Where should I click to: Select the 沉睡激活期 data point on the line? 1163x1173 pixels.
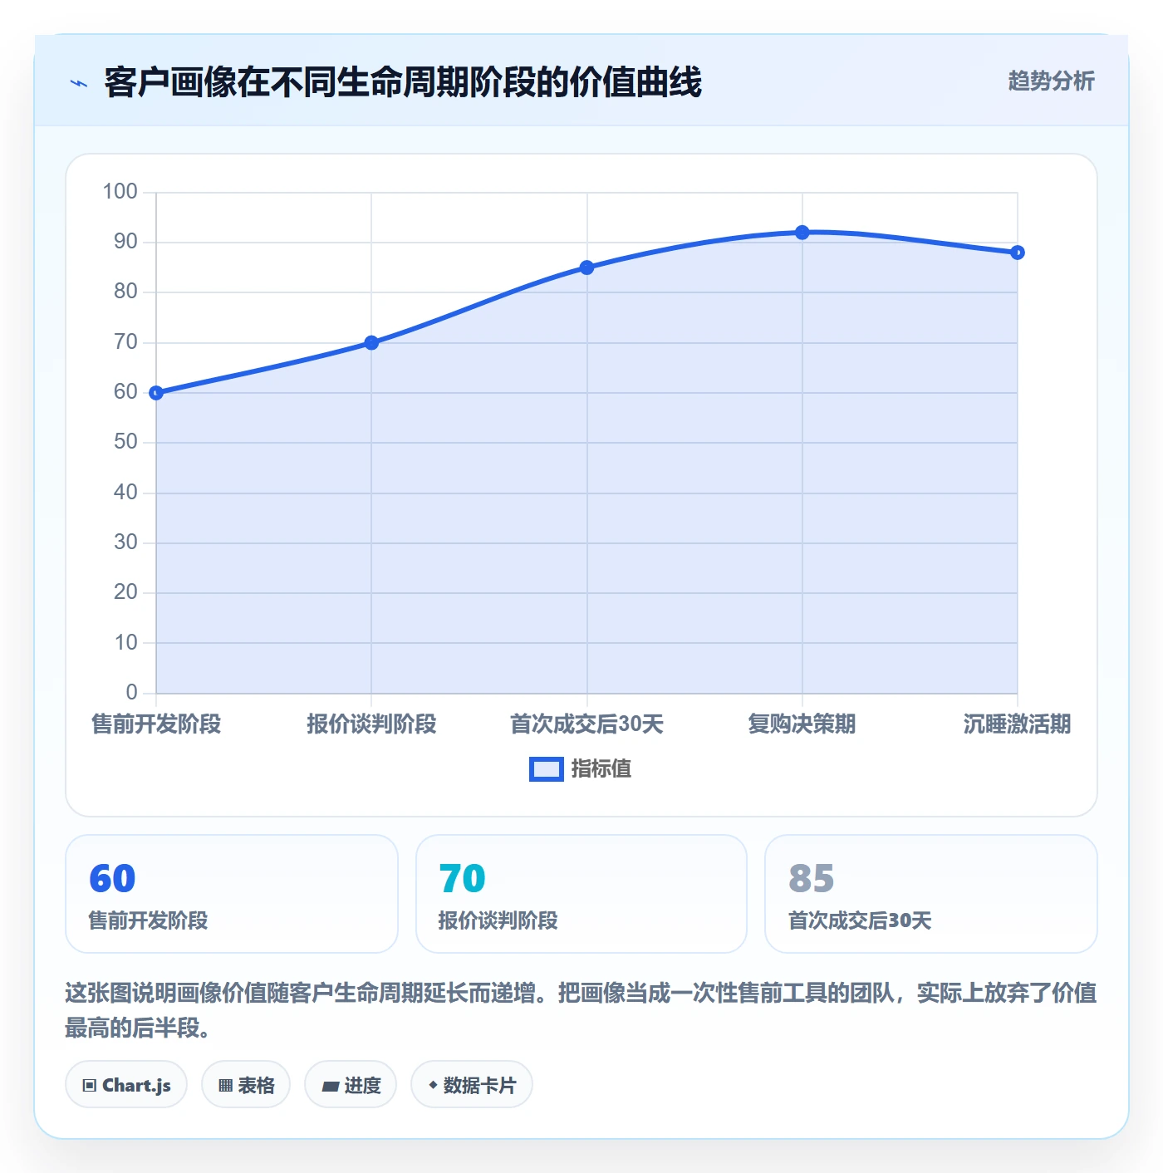(x=1018, y=253)
